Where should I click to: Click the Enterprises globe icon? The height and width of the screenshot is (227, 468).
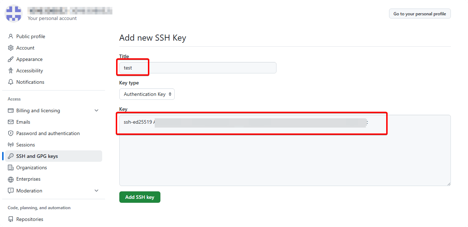point(10,179)
